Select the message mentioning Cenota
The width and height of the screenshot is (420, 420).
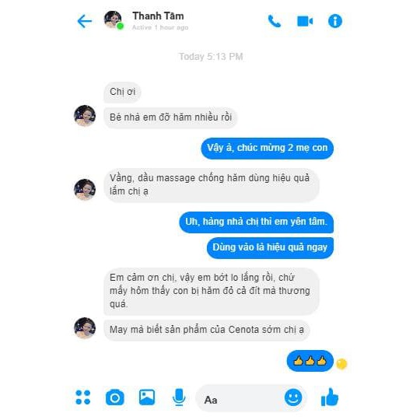click(207, 330)
